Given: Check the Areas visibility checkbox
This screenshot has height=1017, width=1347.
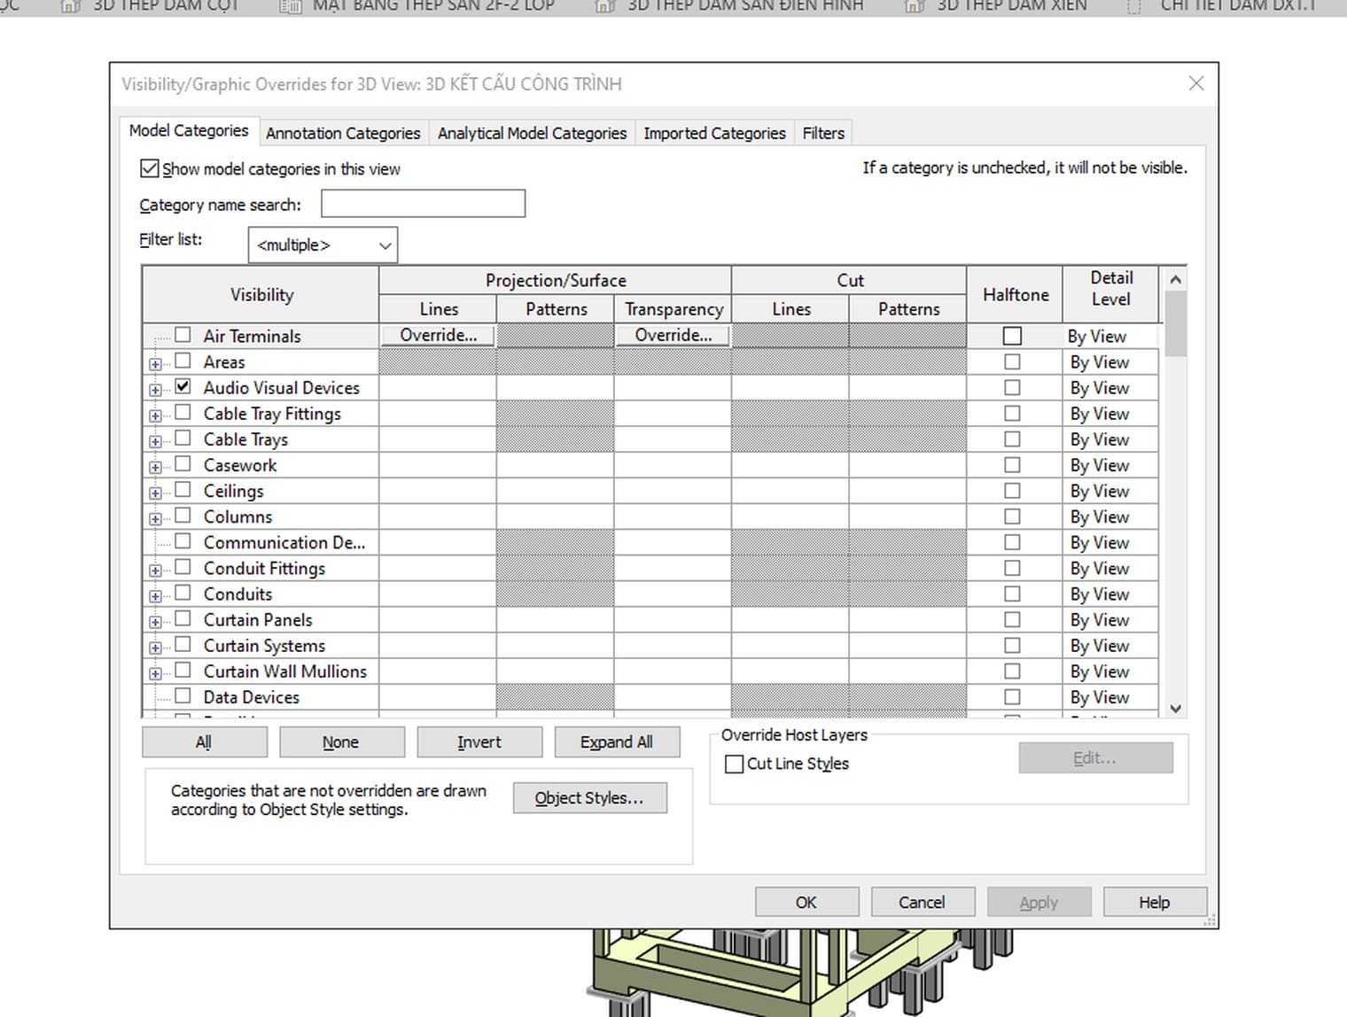Looking at the screenshot, I should pyautogui.click(x=183, y=361).
